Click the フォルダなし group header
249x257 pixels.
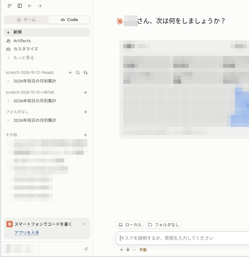click(x=17, y=112)
